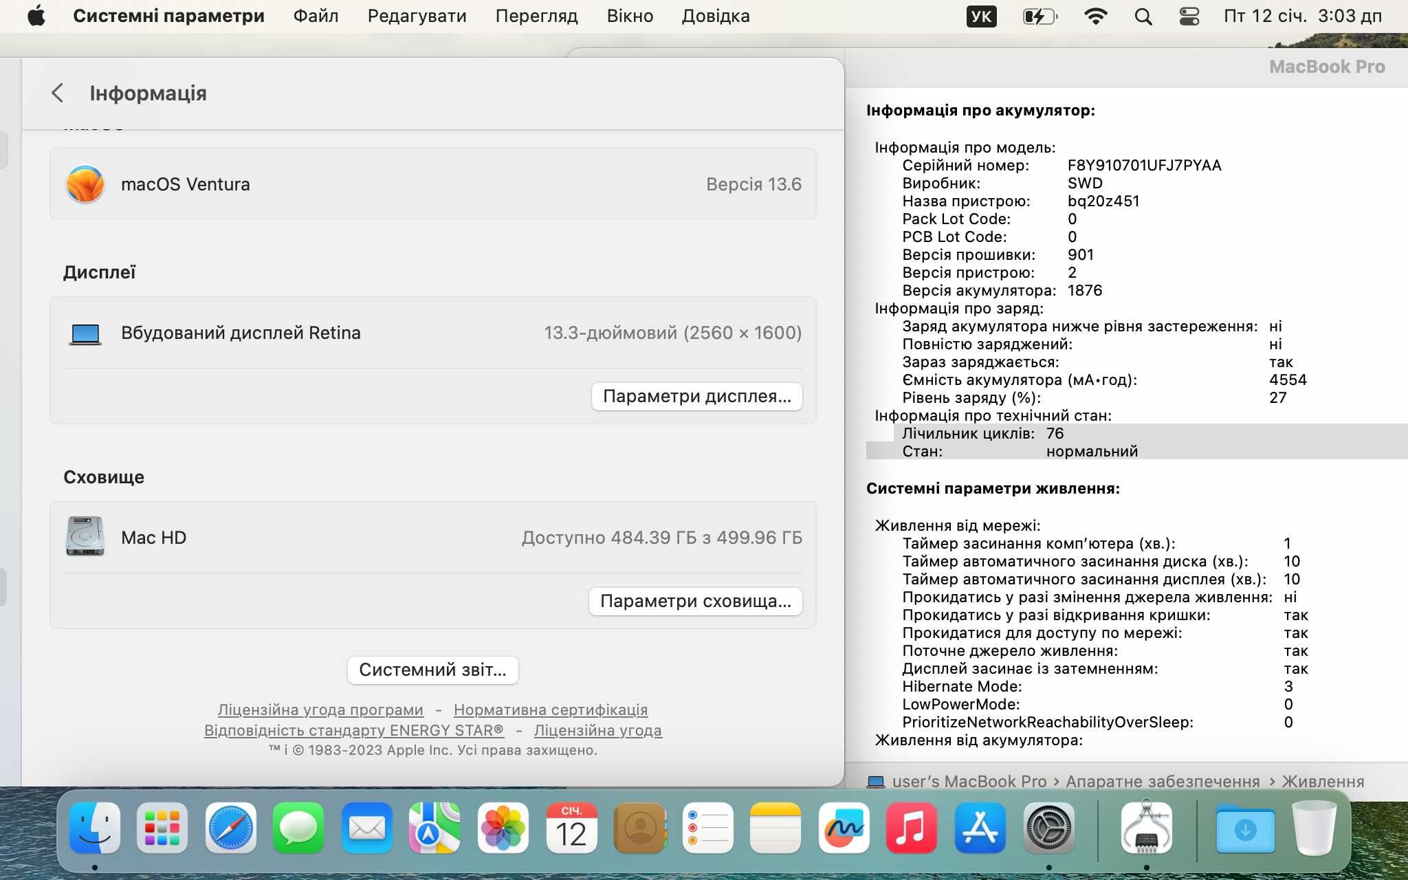Open Contacts from the Dock
This screenshot has height=880, width=1408.
pos(639,828)
